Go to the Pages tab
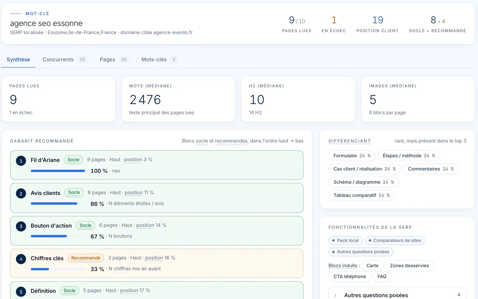 [114, 59]
